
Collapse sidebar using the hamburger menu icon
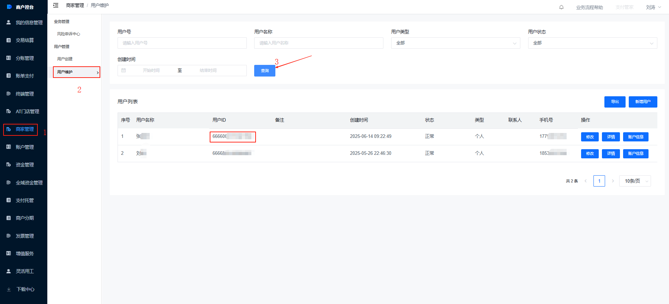point(56,5)
